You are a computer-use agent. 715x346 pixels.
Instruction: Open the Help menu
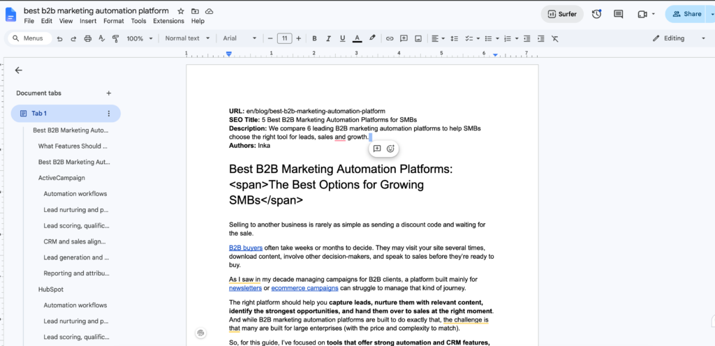tap(198, 21)
